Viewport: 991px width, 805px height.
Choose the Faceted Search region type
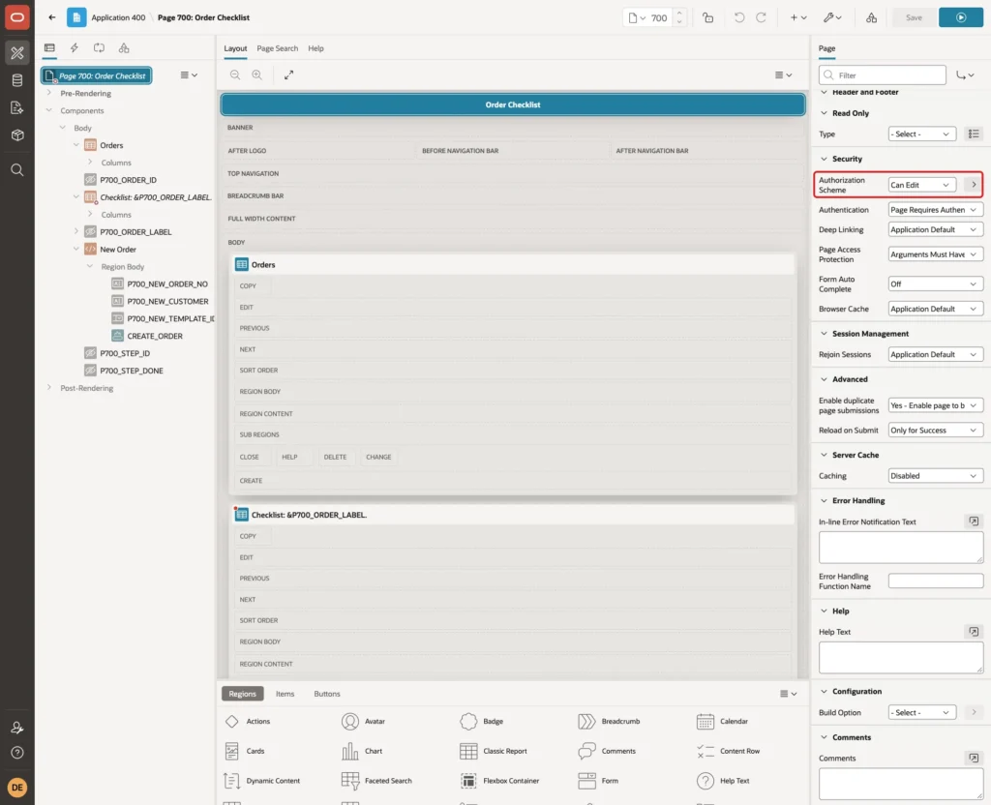(376, 781)
